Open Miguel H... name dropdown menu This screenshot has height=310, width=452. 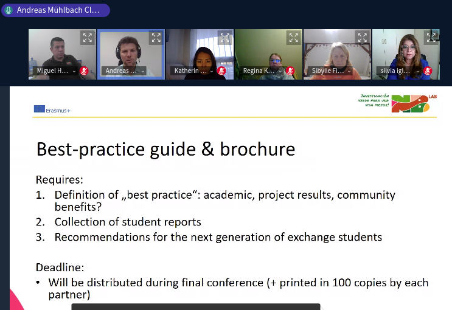[55, 71]
